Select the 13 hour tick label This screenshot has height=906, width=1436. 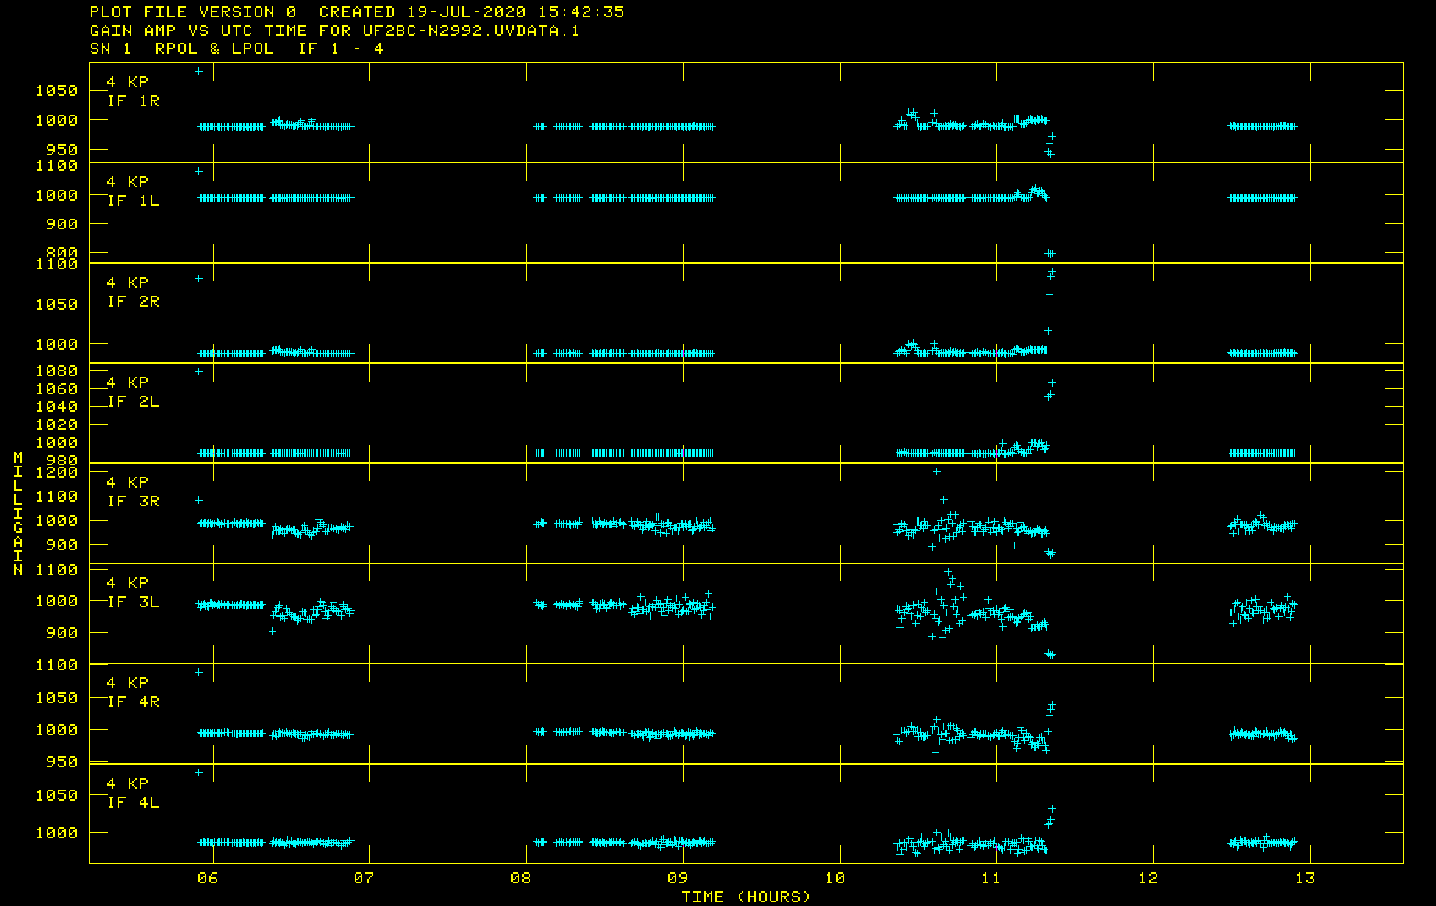(x=1305, y=878)
